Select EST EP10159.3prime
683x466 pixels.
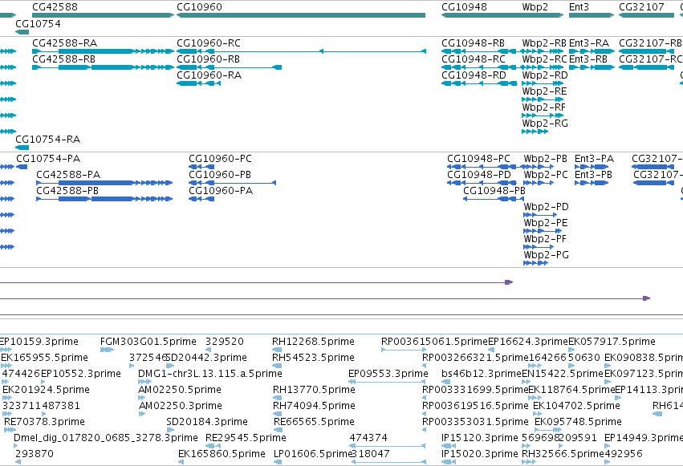[39, 342]
